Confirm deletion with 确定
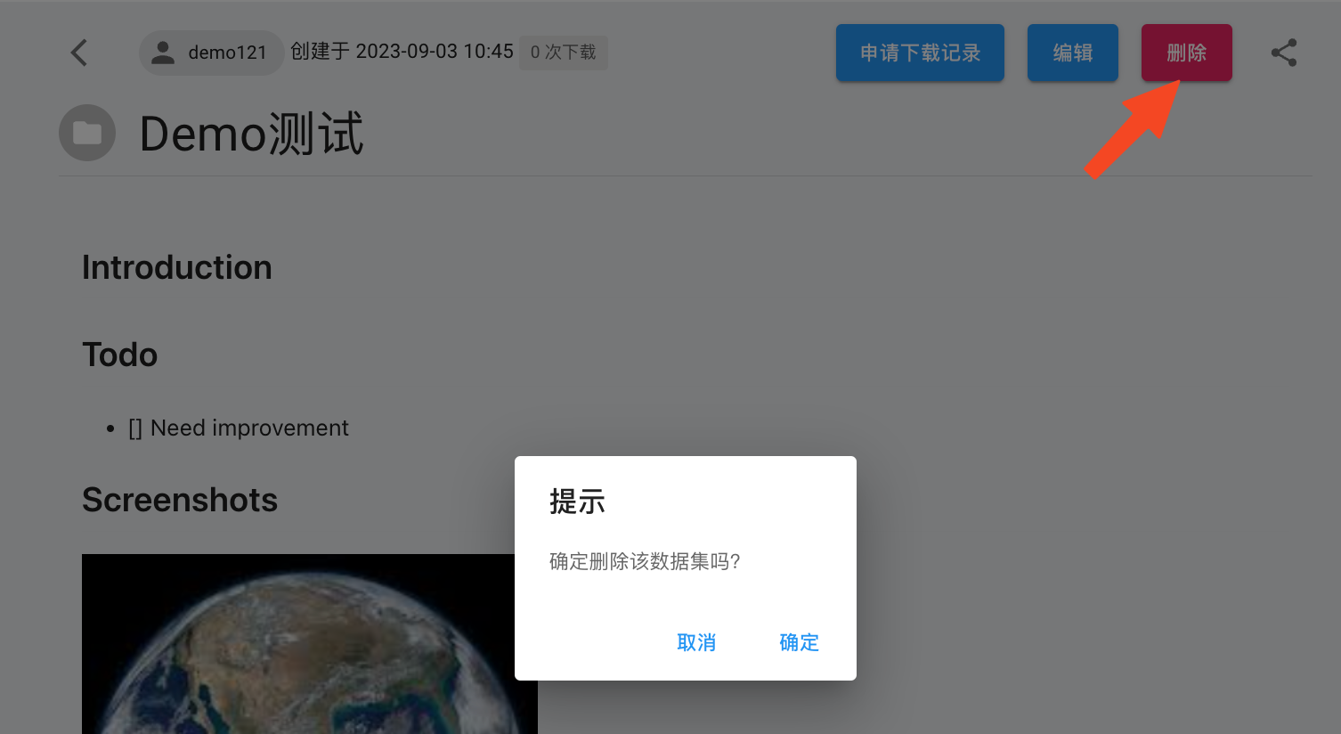The image size is (1341, 734). coord(799,642)
